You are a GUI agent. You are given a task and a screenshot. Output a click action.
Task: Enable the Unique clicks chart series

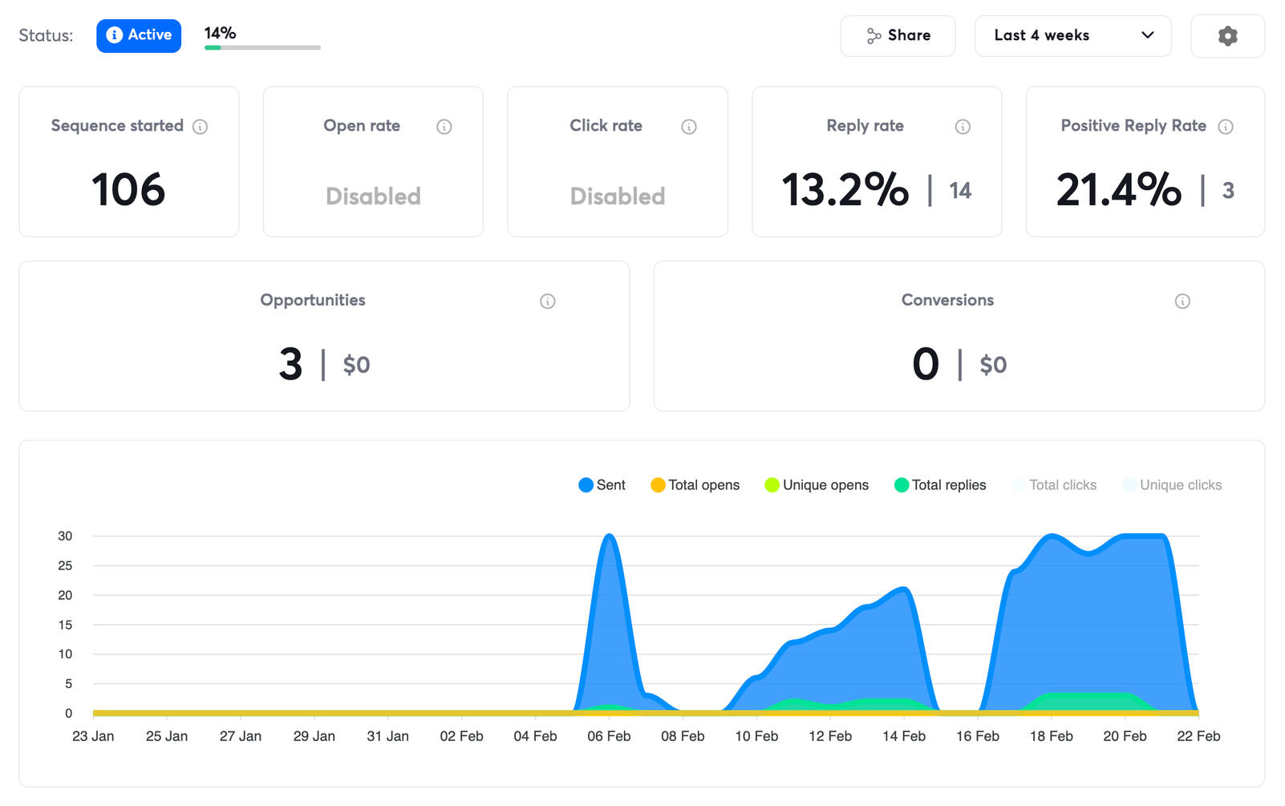click(x=1172, y=485)
